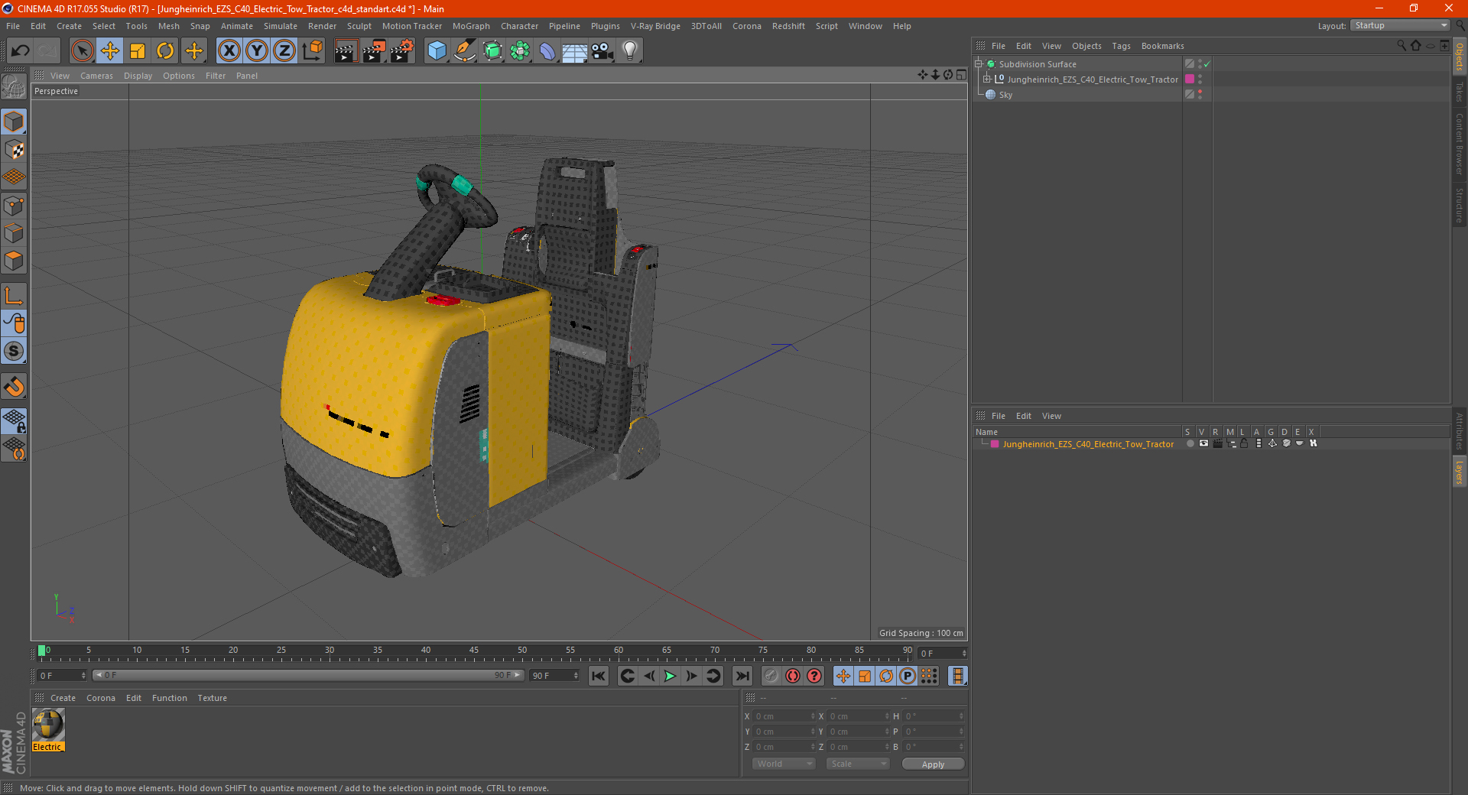The width and height of the screenshot is (1468, 795).
Task: Go to start of animation
Action: coord(599,676)
